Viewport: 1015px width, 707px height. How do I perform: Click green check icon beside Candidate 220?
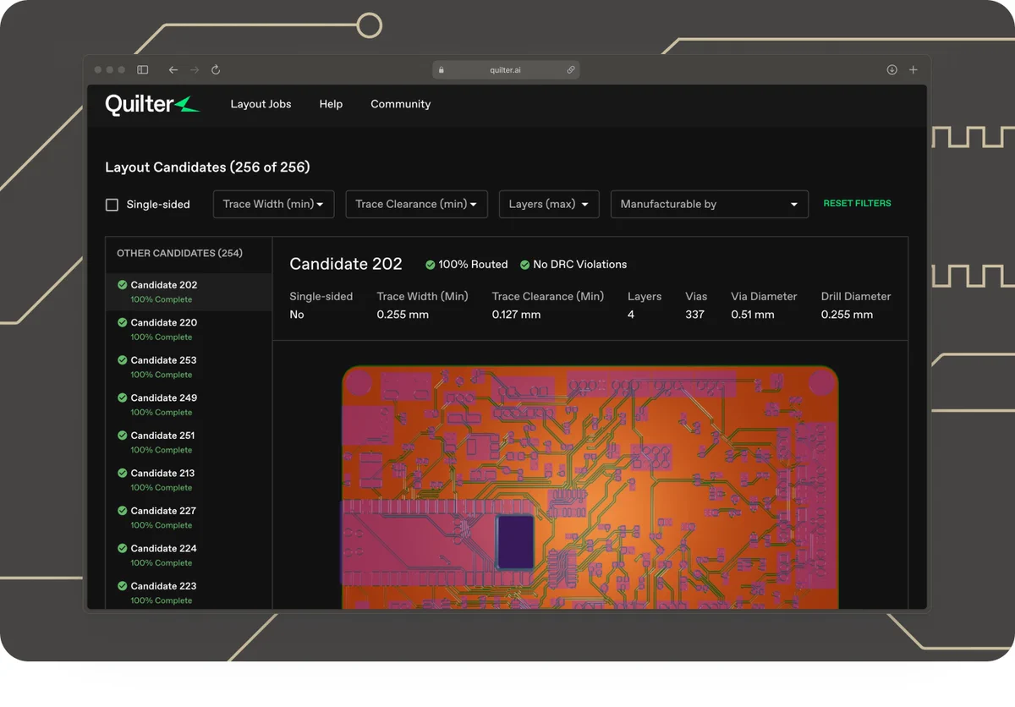tap(122, 322)
